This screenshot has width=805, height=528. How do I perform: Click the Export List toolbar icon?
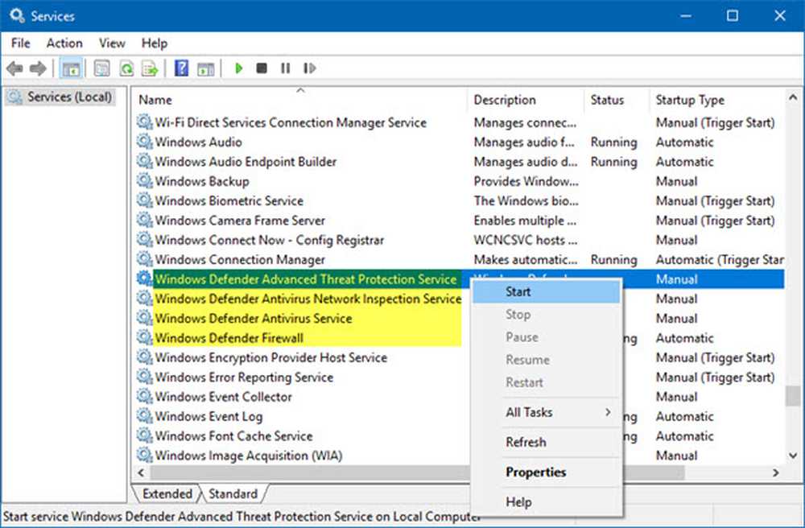click(150, 68)
